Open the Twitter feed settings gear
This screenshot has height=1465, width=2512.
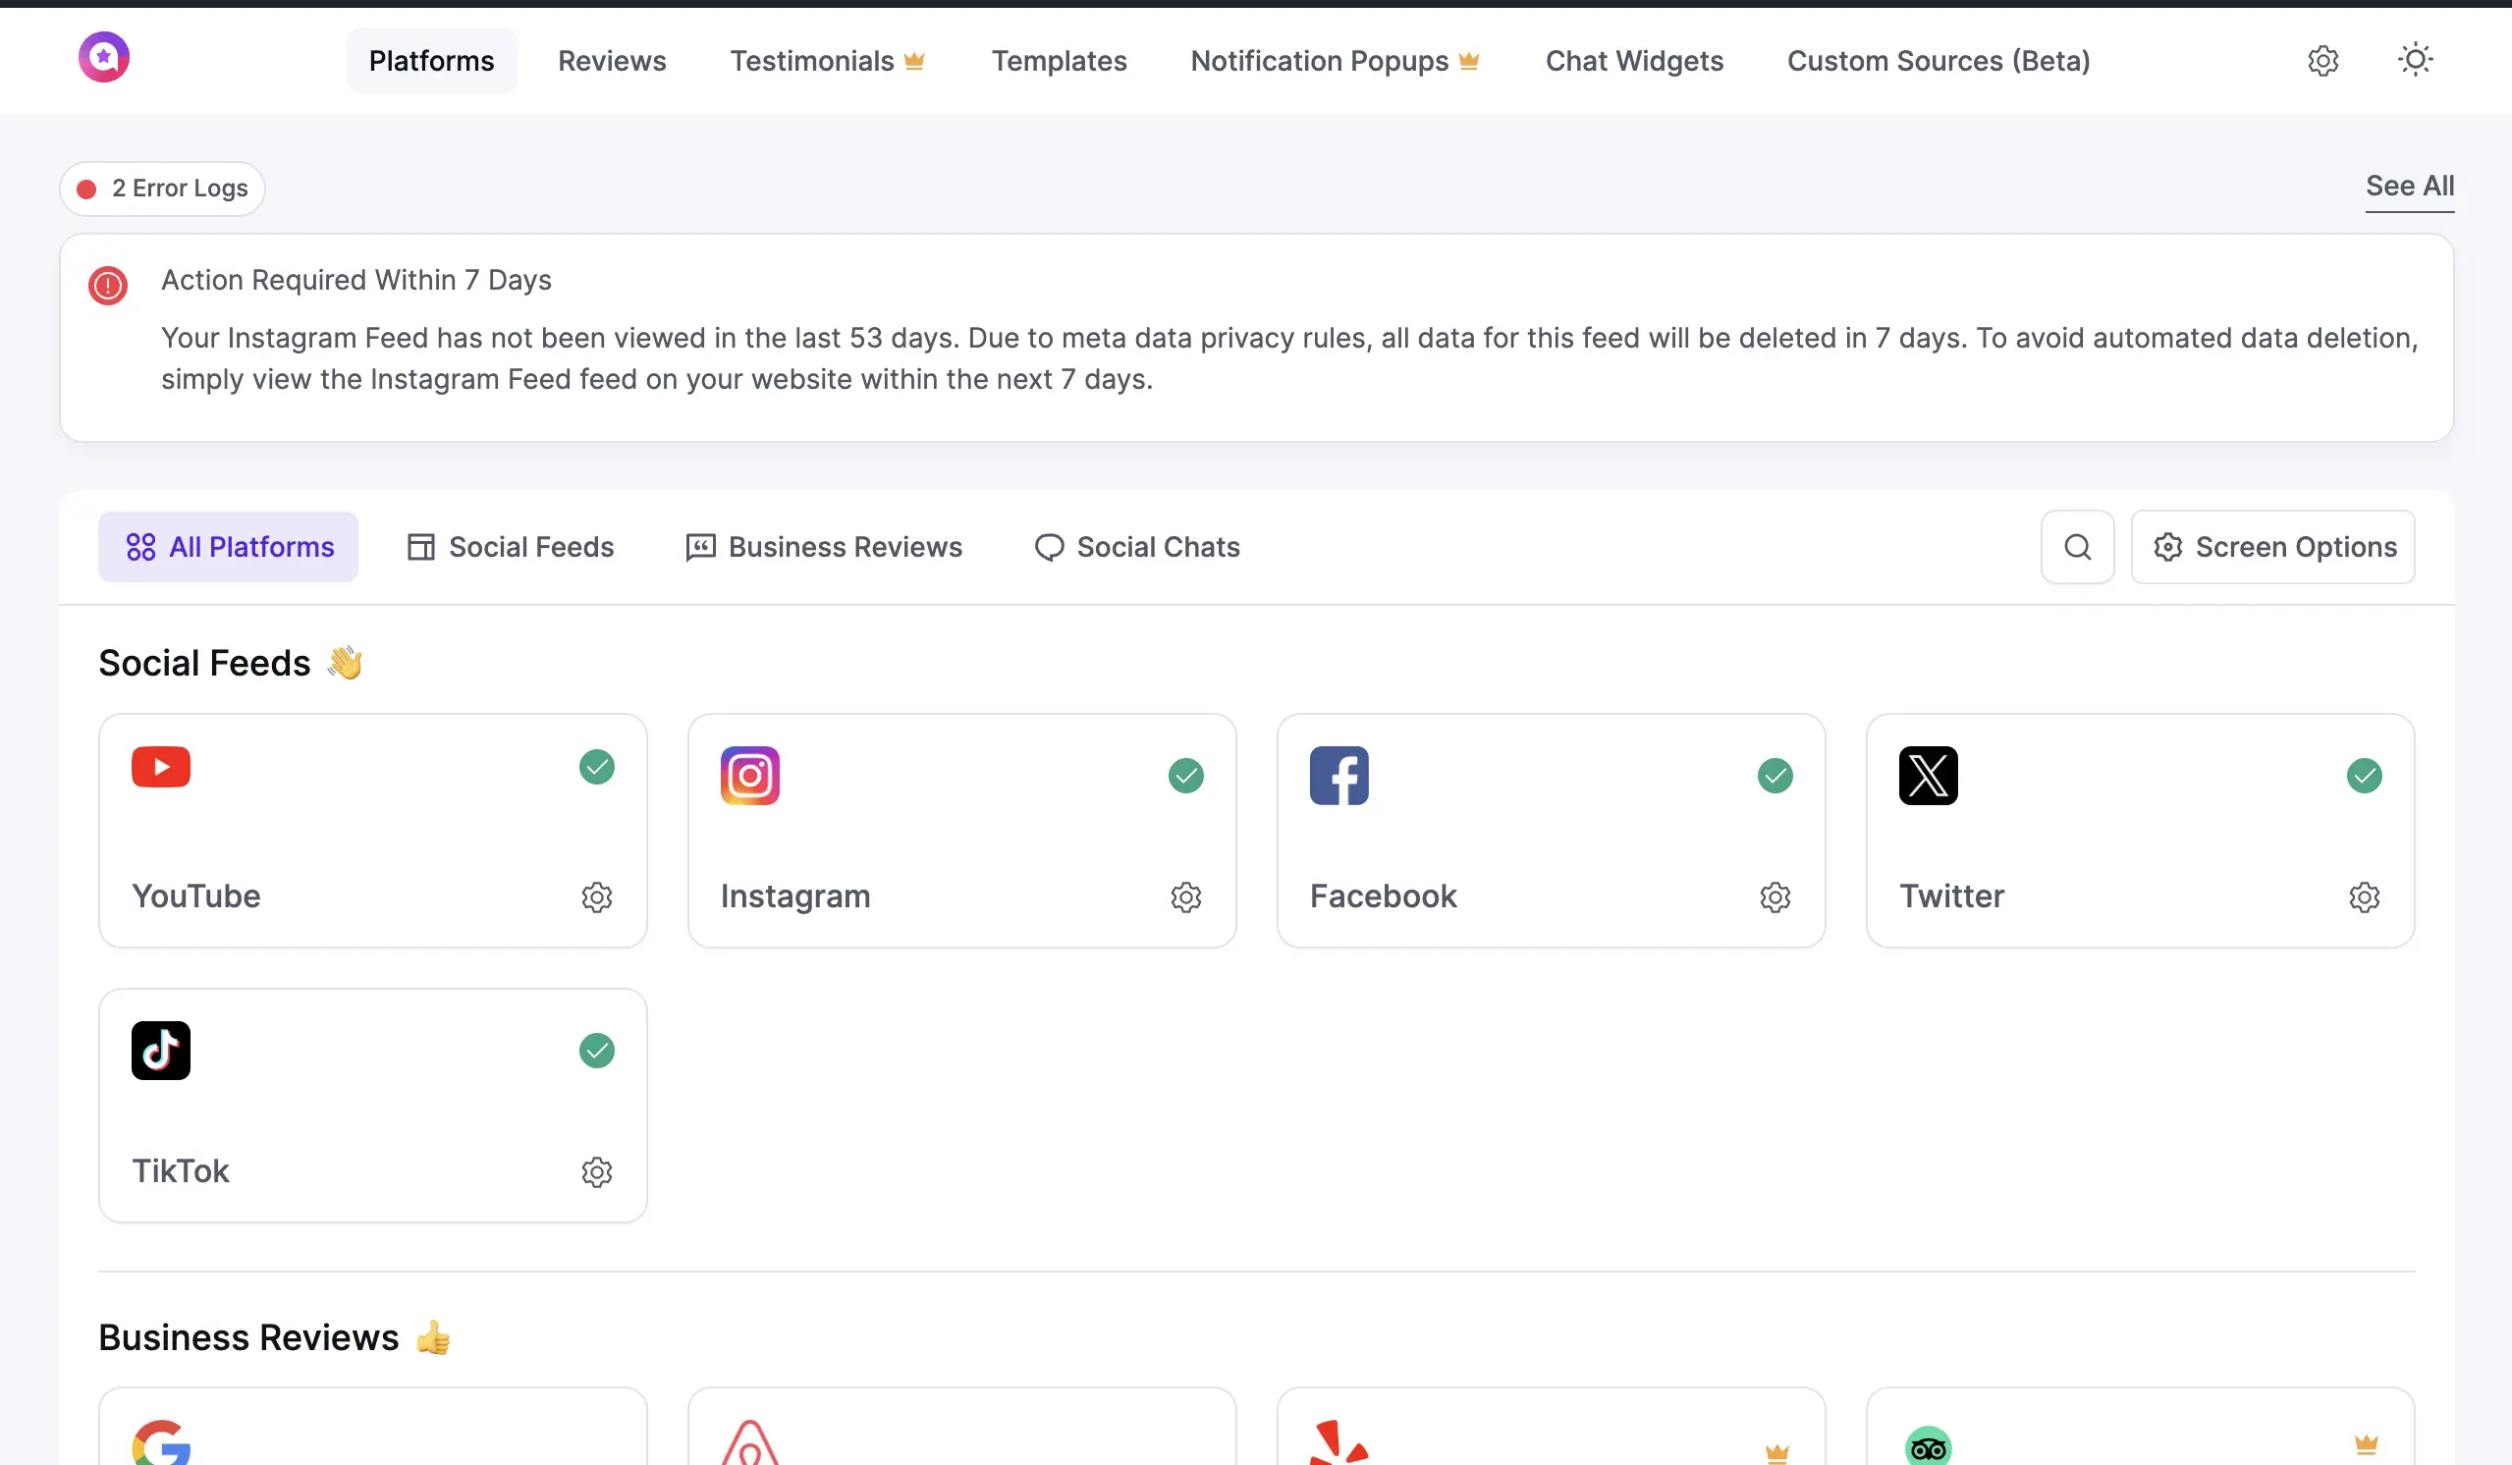coord(2364,895)
